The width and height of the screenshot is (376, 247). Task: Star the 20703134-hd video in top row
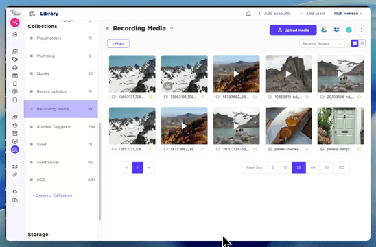(x=359, y=97)
